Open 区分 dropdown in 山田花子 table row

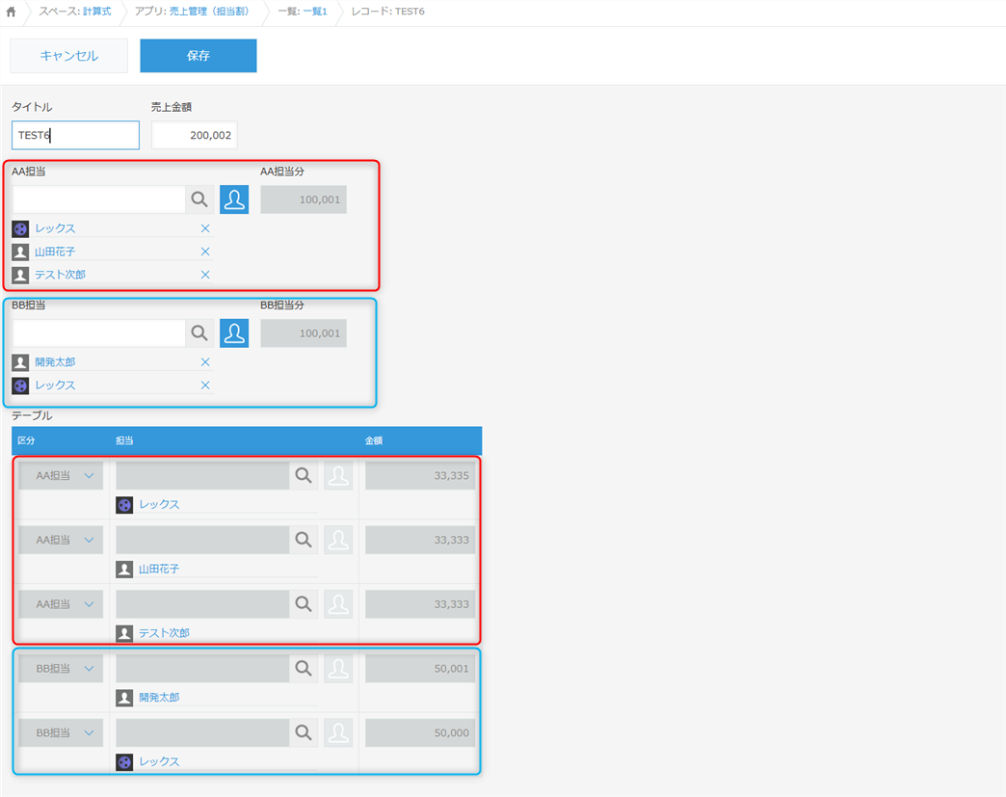(61, 540)
